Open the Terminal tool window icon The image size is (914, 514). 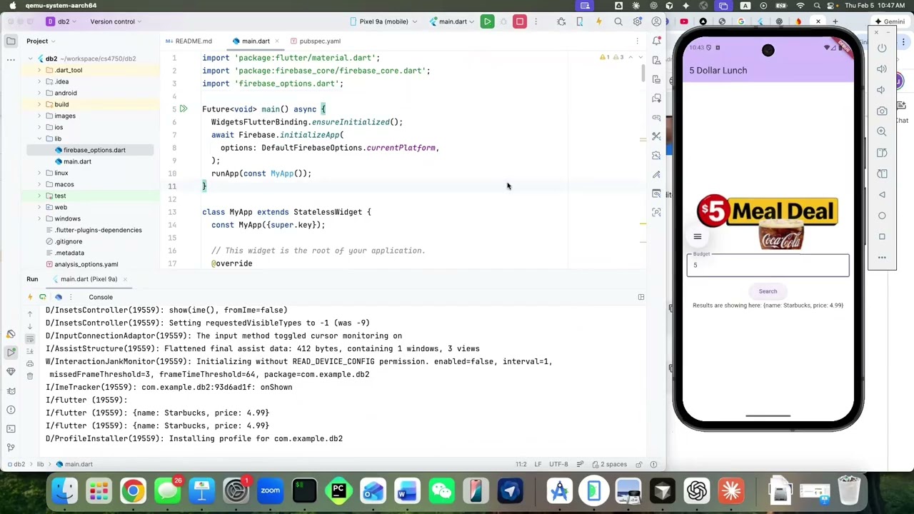pyautogui.click(x=11, y=428)
